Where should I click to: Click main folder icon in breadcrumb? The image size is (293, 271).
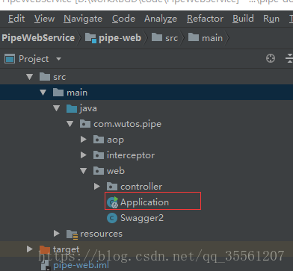[x=194, y=37]
